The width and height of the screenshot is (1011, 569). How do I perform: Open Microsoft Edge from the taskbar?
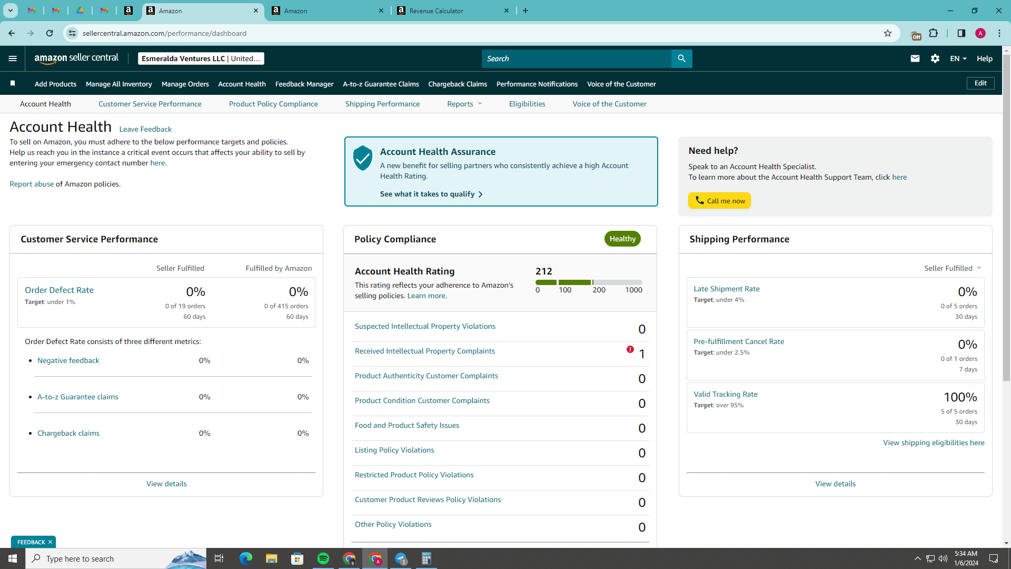246,558
